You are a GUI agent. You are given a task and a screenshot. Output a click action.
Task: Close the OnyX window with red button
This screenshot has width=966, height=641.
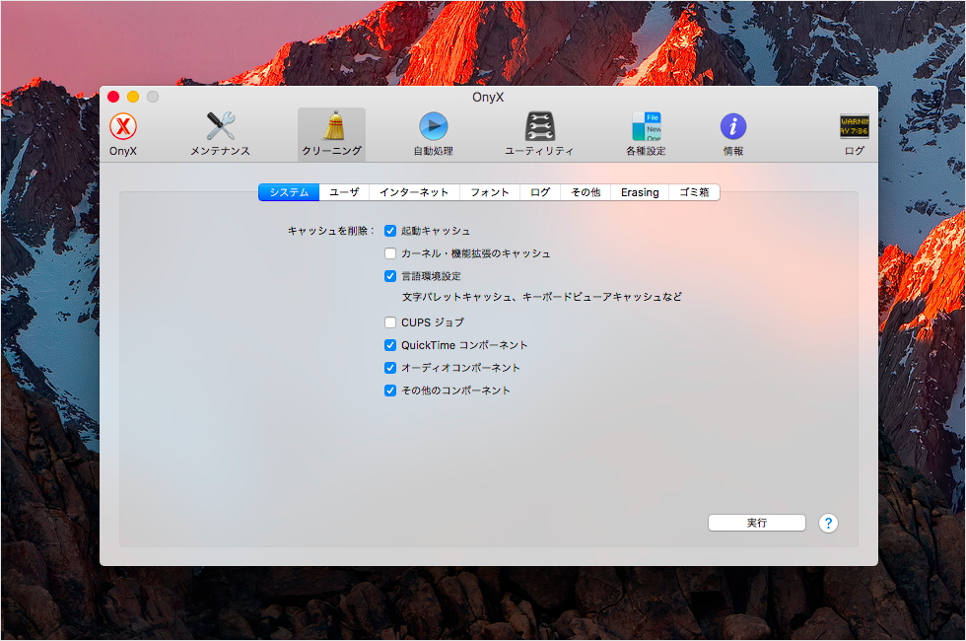[113, 97]
